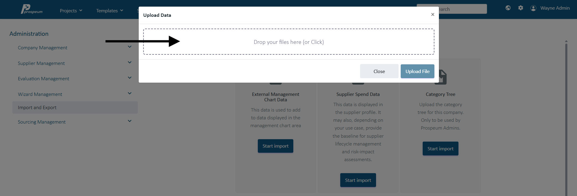The image size is (577, 196).
Task: Start import for Supplier Spend Data
Action: pos(358,180)
